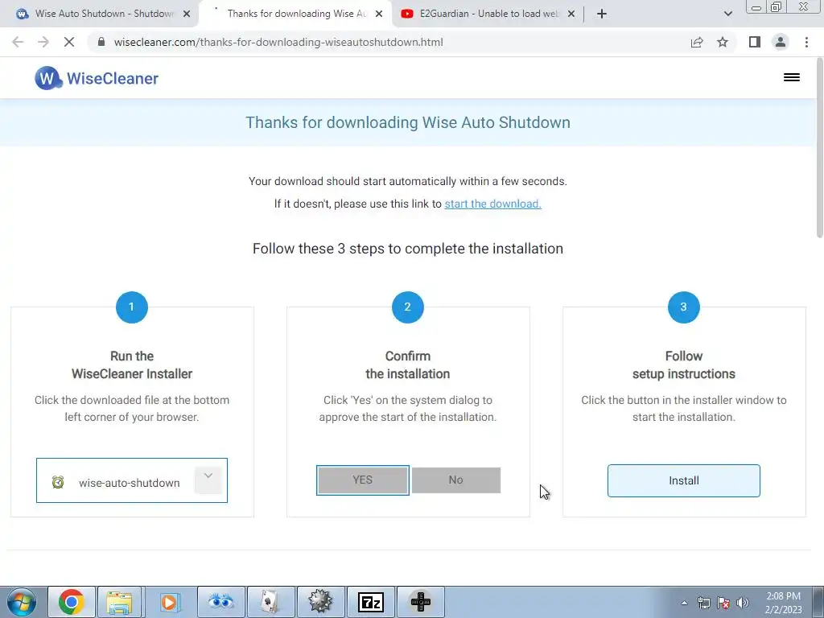Click the Run the WiseCleaner Installer heading
Image resolution: width=824 pixels, height=618 pixels.
pyautogui.click(x=132, y=365)
